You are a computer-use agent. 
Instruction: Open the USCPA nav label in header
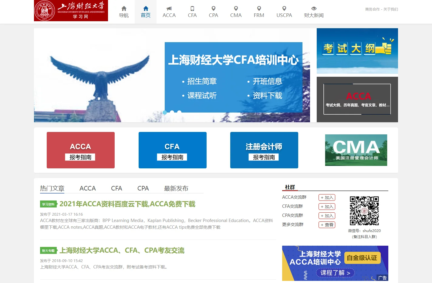pos(284,15)
